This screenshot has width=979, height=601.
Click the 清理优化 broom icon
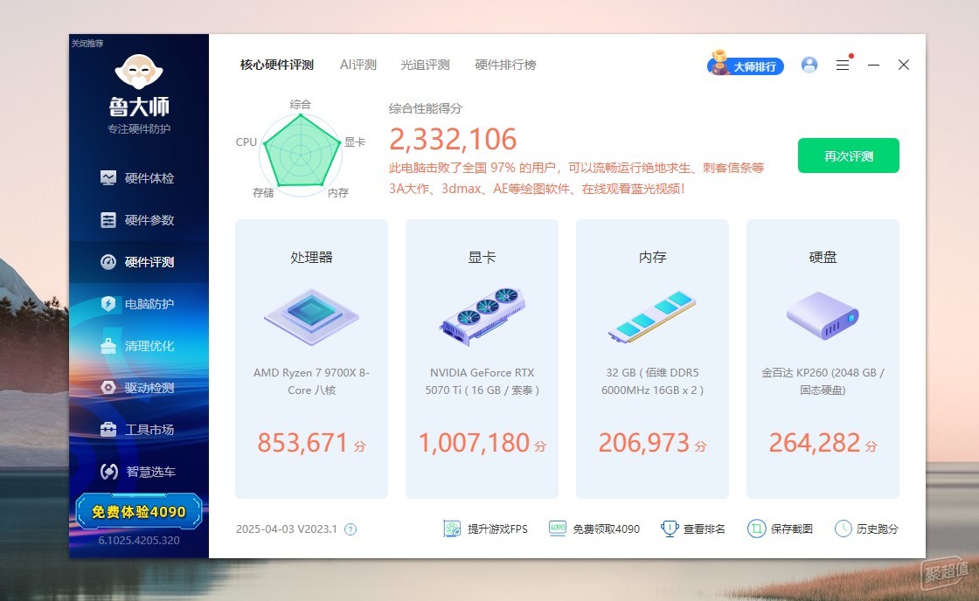[108, 346]
